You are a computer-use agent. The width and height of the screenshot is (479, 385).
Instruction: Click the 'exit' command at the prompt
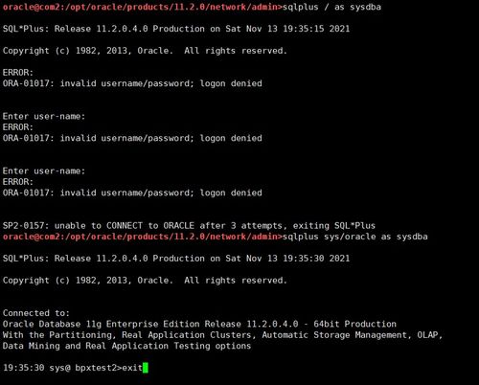pyautogui.click(x=132, y=368)
